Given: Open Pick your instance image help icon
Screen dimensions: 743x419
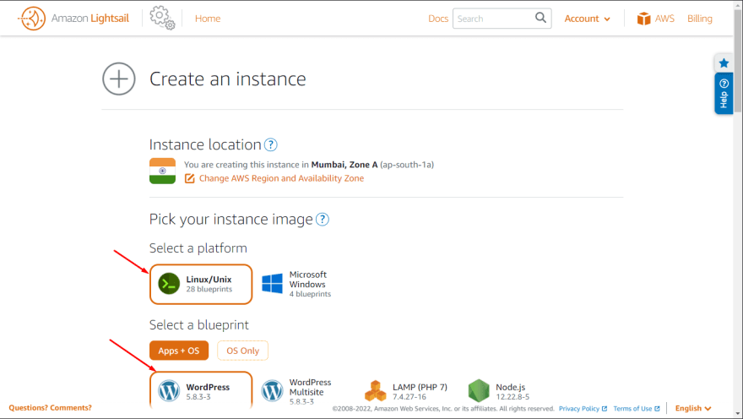Looking at the screenshot, I should [x=323, y=220].
